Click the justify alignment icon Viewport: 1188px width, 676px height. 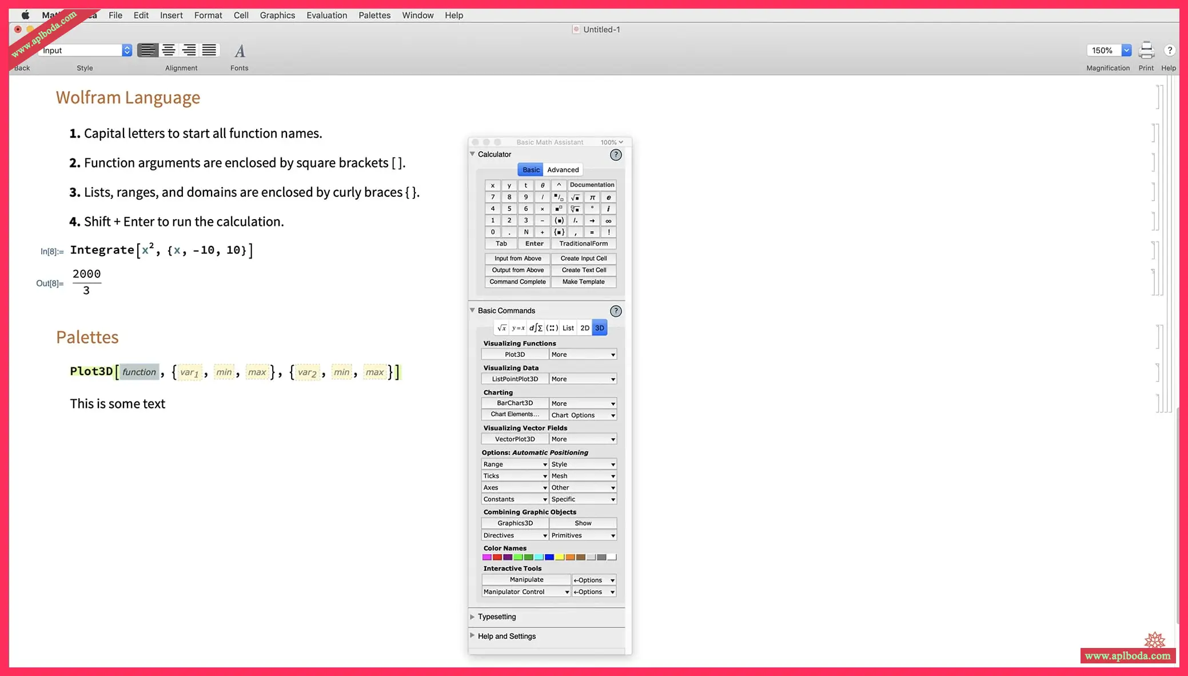pyautogui.click(x=209, y=50)
